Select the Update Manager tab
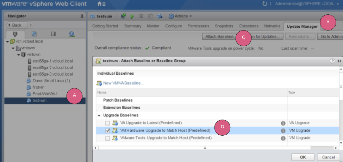The image size is (343, 162). click(302, 27)
